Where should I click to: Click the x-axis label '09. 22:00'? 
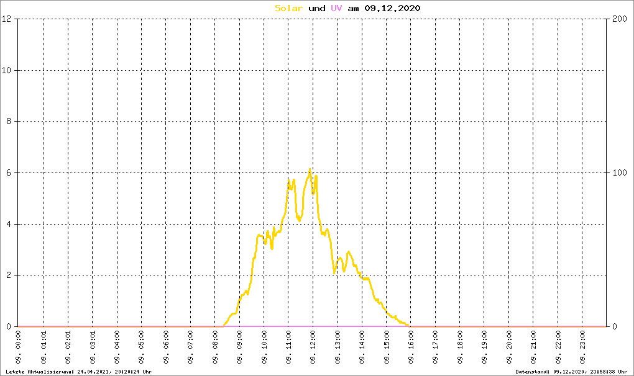pyautogui.click(x=558, y=347)
